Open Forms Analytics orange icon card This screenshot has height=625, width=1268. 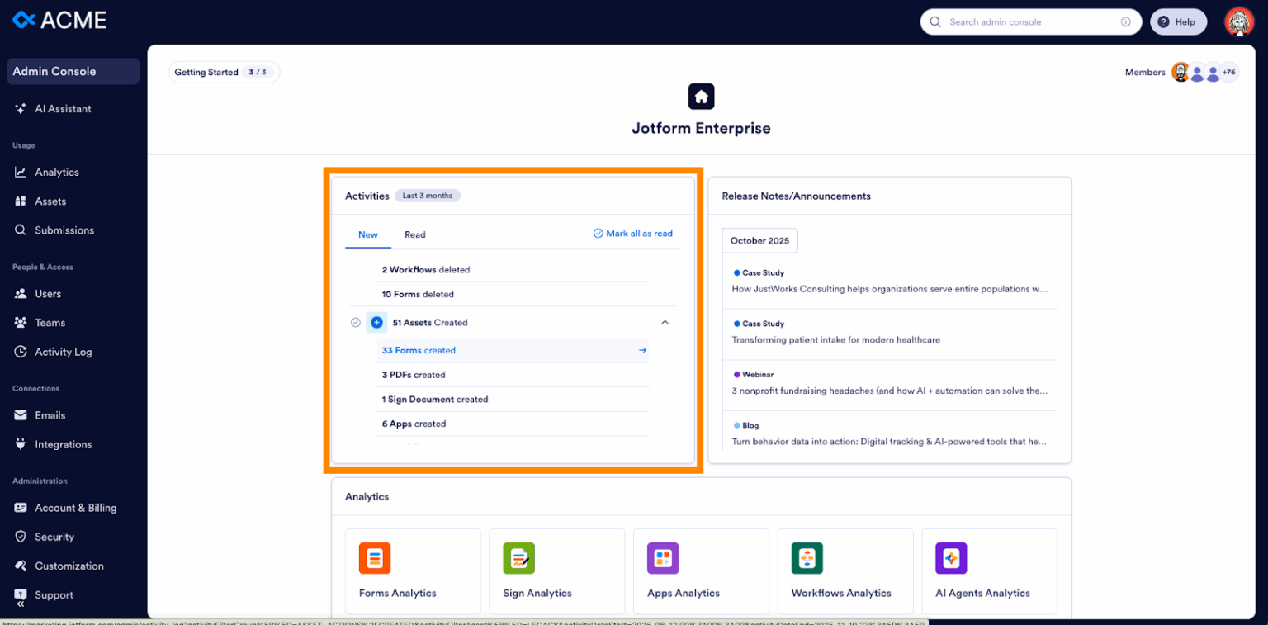click(413, 571)
